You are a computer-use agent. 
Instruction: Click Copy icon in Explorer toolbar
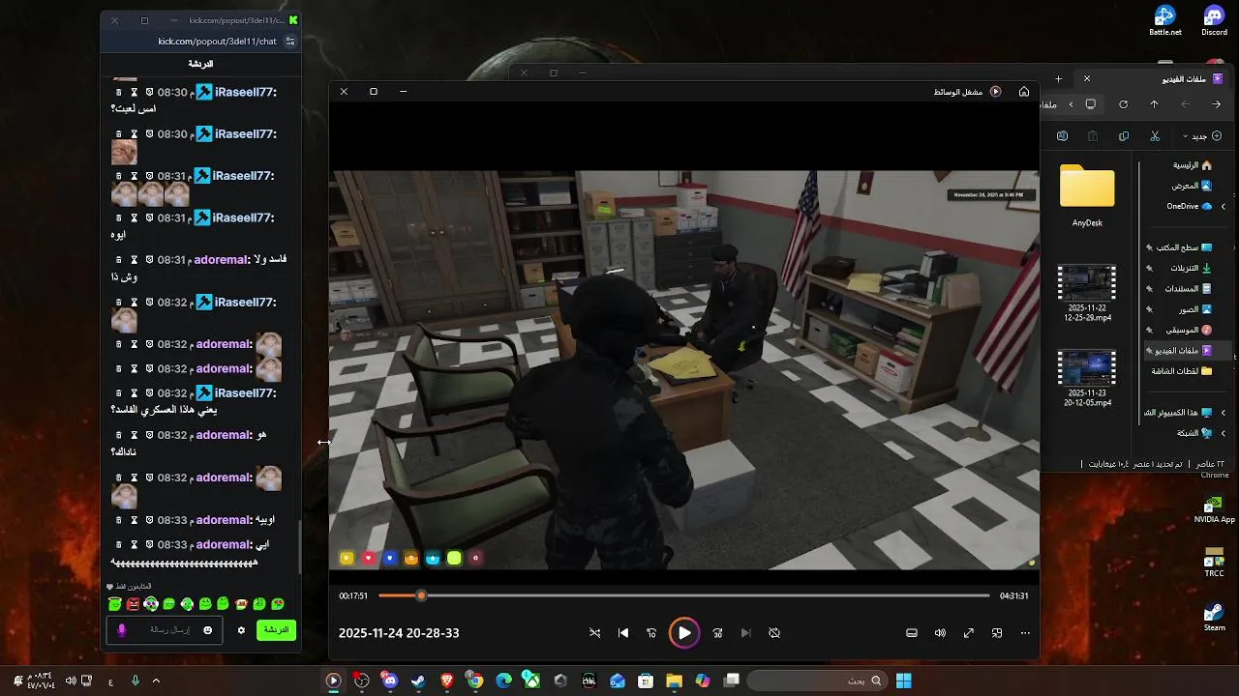point(1124,136)
